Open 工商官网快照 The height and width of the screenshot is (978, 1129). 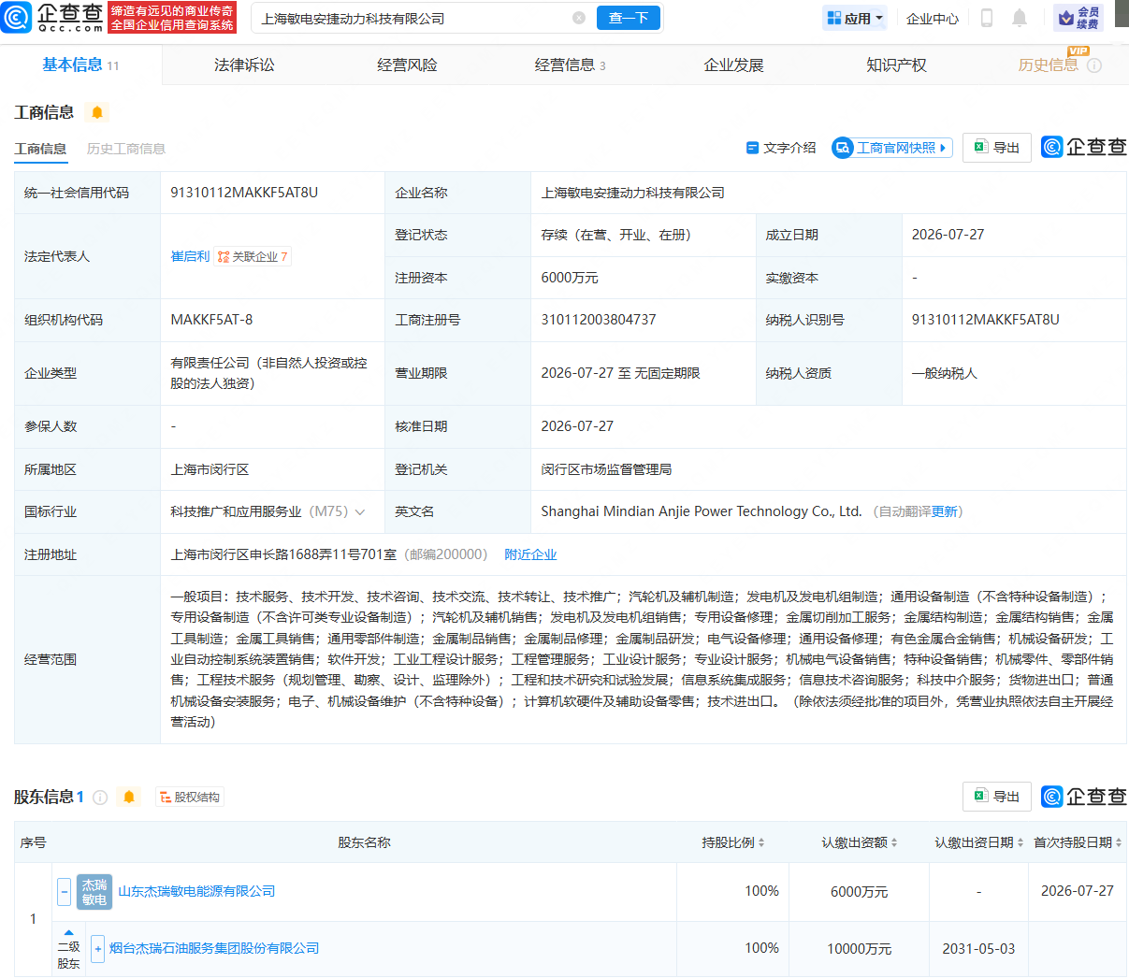[892, 148]
